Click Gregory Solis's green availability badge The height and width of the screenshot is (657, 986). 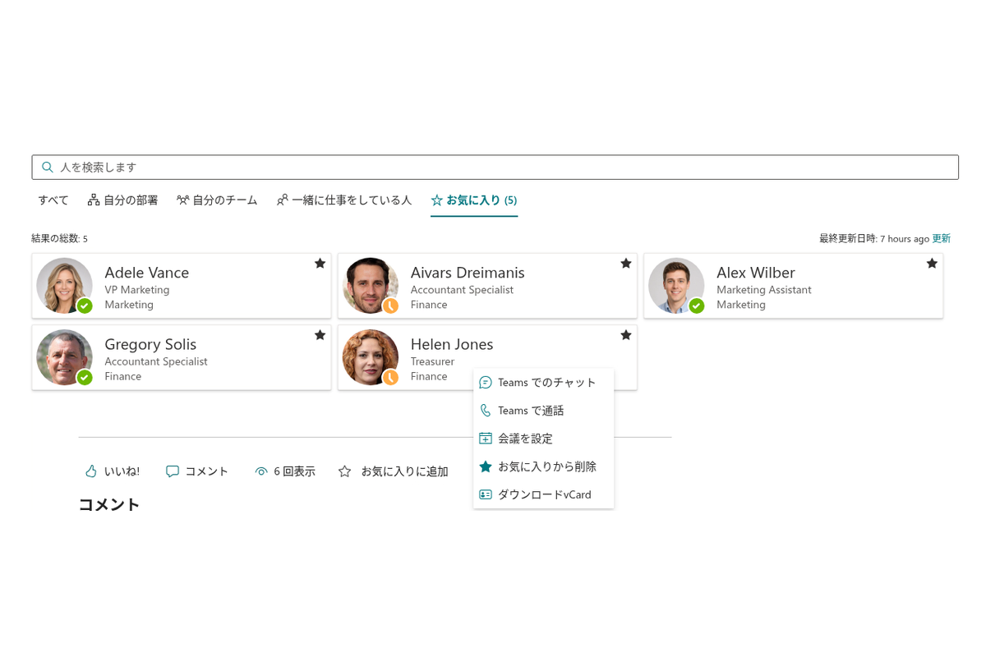[85, 377]
